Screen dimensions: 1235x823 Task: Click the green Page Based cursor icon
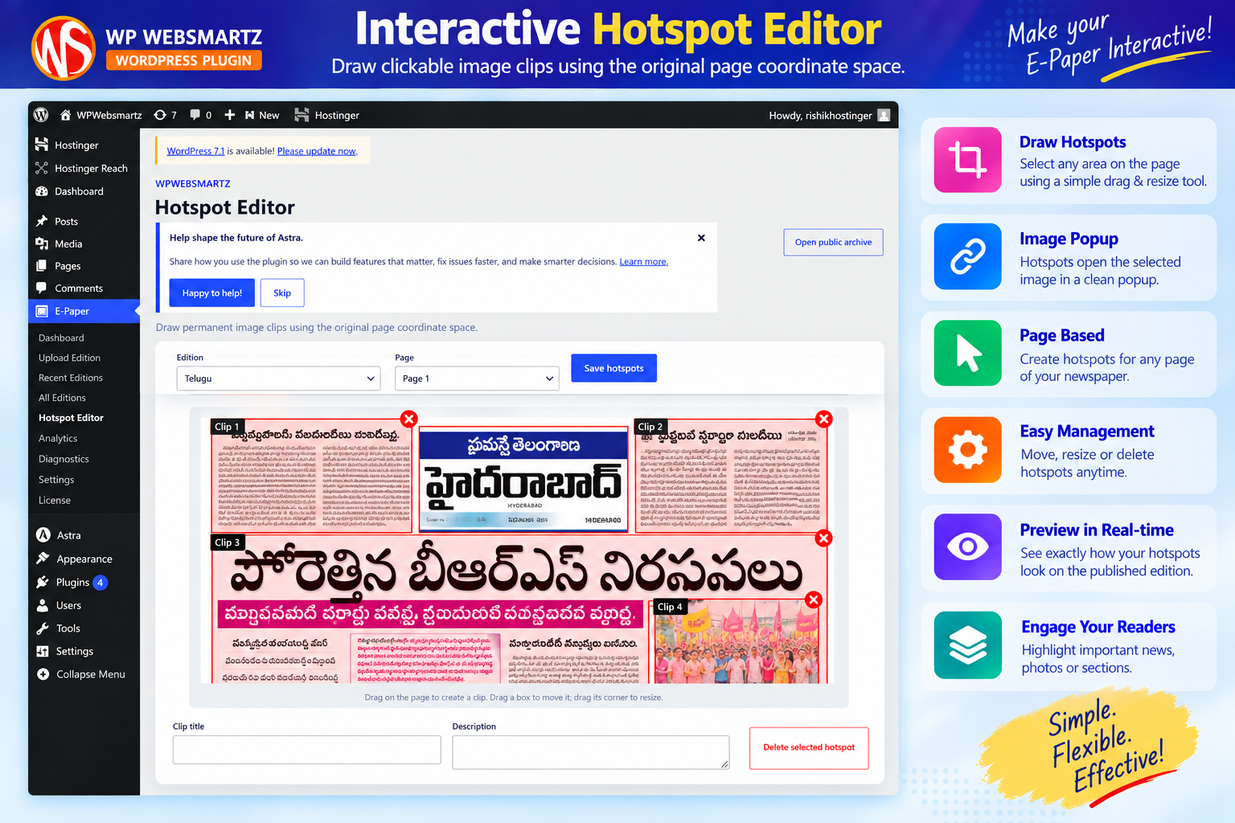pyautogui.click(x=968, y=354)
